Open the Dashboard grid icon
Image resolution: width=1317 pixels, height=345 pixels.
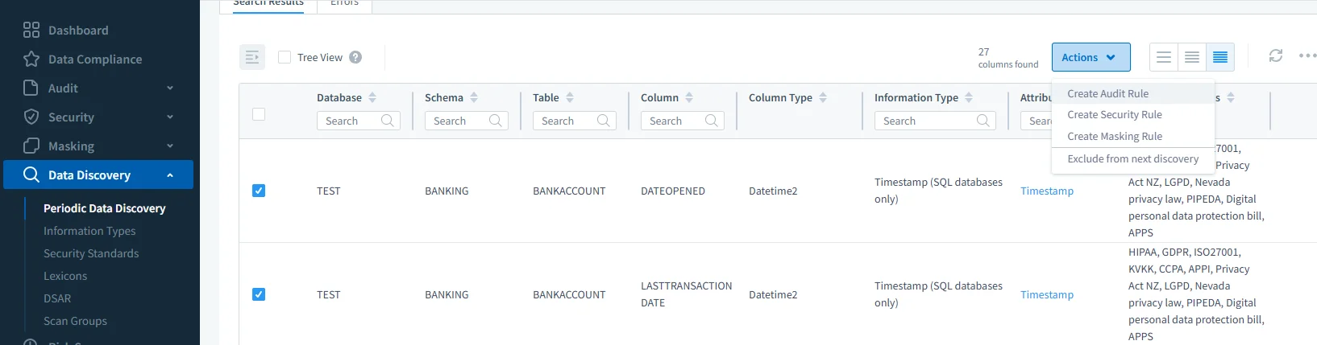31,30
